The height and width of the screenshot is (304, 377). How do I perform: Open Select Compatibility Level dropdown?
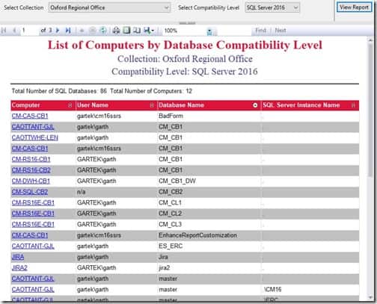pyautogui.click(x=272, y=7)
